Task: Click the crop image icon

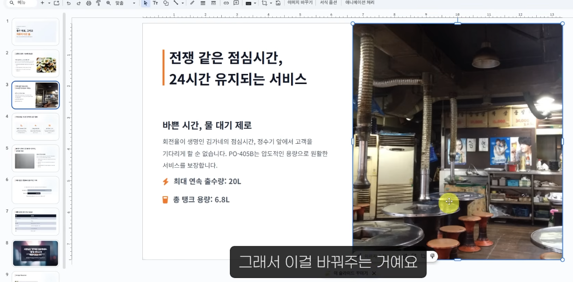Action: tap(264, 3)
